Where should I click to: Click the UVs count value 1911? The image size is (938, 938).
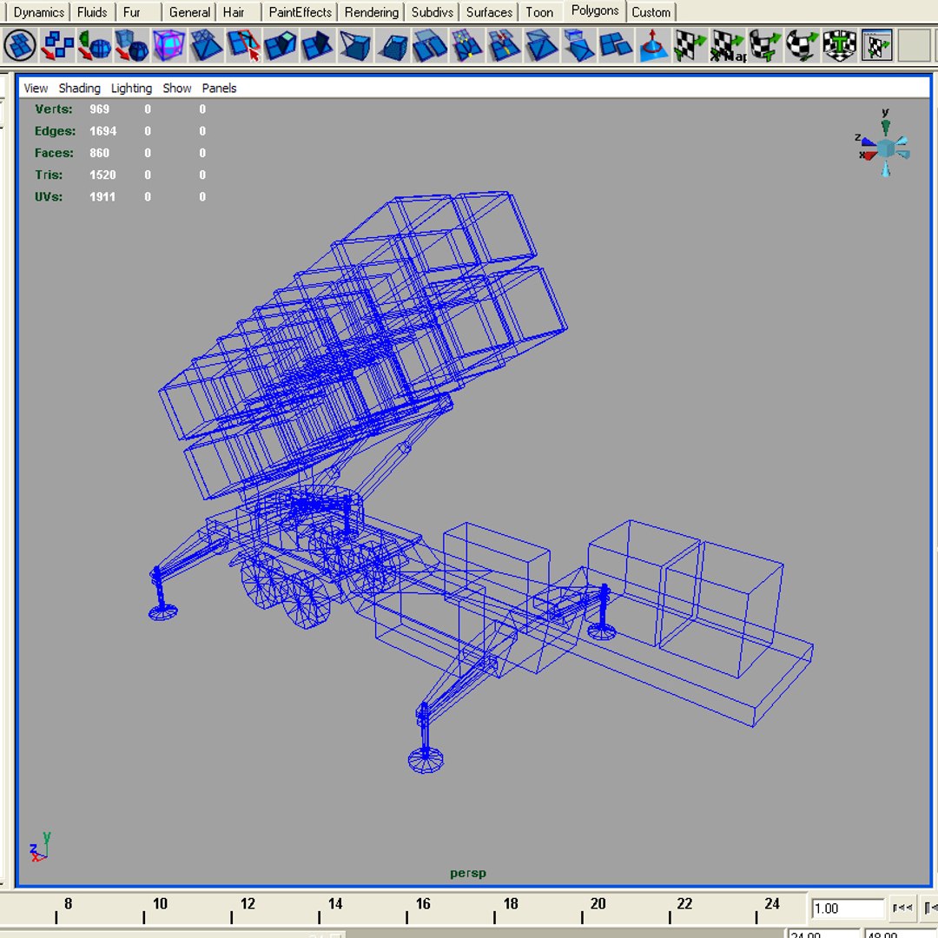(x=102, y=197)
